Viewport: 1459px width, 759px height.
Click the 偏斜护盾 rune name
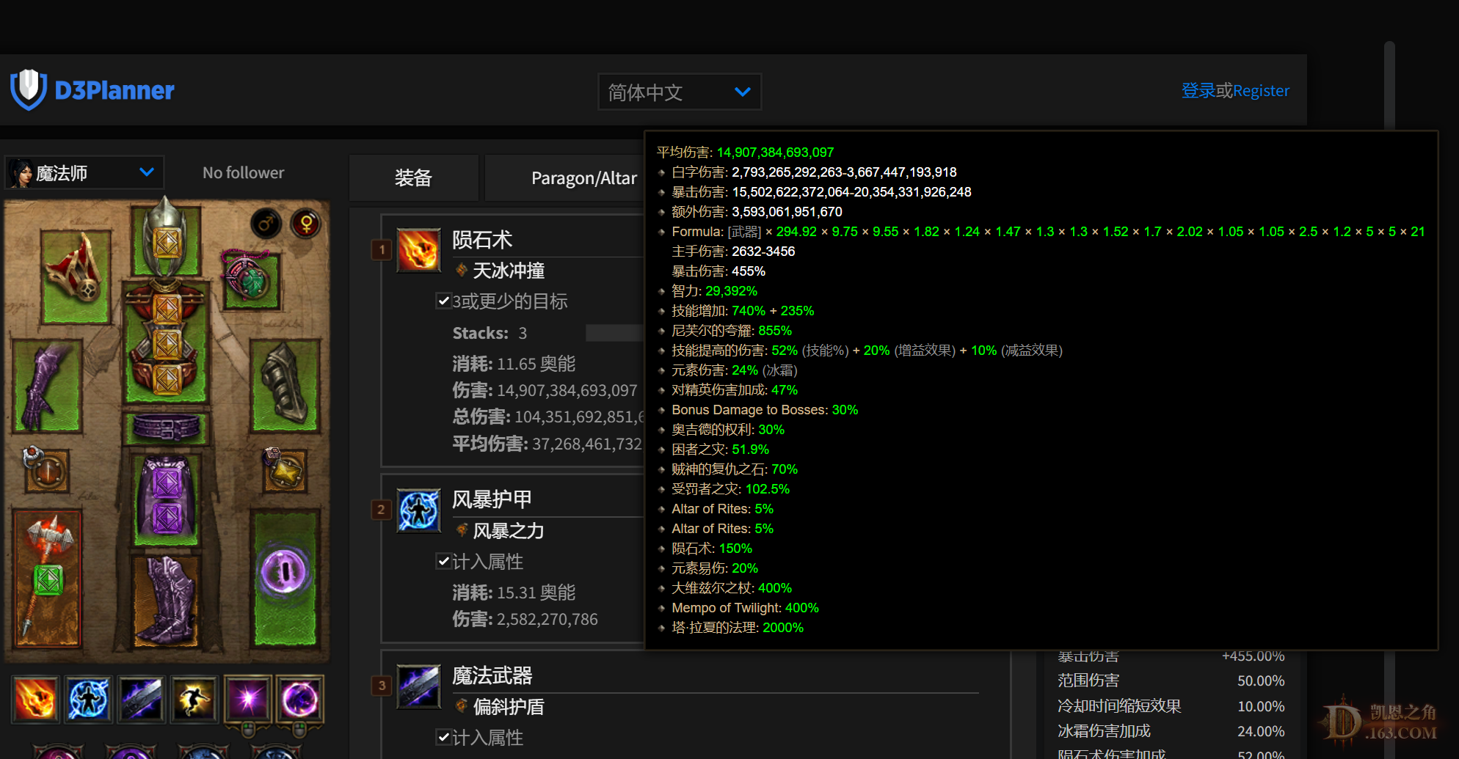[509, 707]
